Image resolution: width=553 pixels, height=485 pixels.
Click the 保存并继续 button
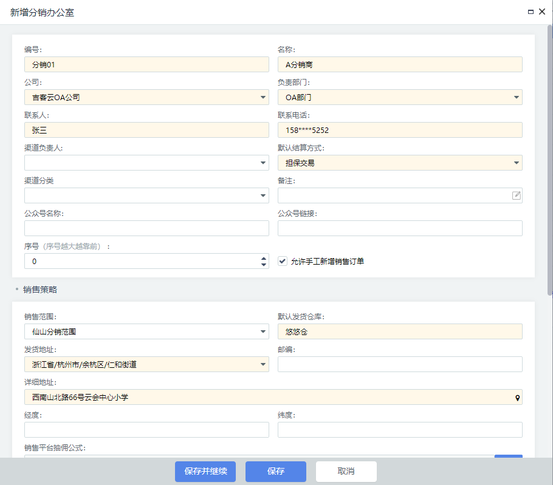click(x=205, y=472)
